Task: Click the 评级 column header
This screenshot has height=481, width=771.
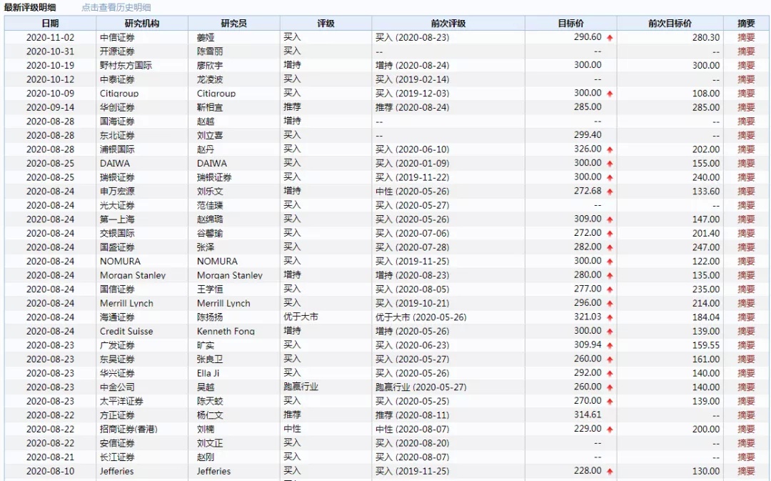Action: pos(326,23)
